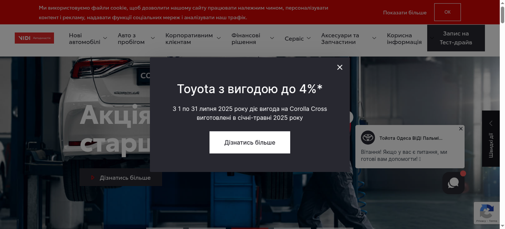Expand Нові автомобілі dropdown chevron
505x229 pixels.
(105, 38)
